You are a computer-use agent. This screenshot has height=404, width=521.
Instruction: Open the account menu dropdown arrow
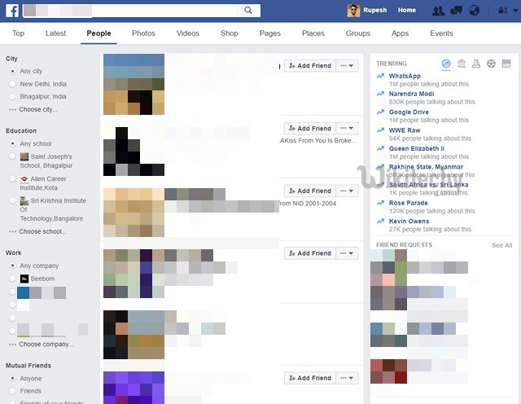[513, 11]
